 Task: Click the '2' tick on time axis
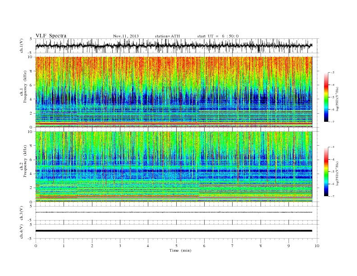point(92,246)
